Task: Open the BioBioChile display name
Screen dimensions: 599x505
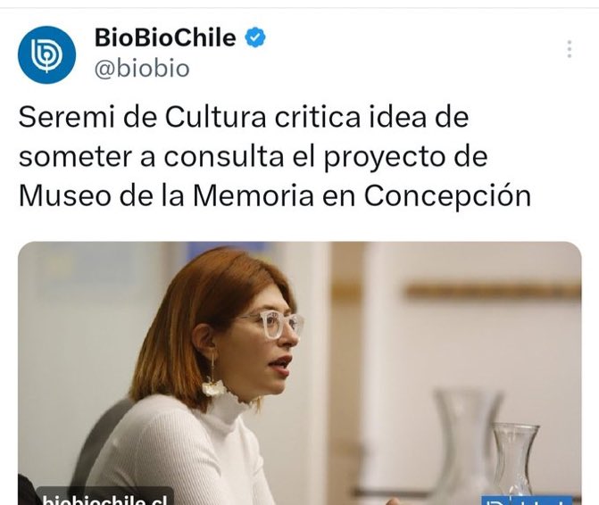Action: (165, 37)
